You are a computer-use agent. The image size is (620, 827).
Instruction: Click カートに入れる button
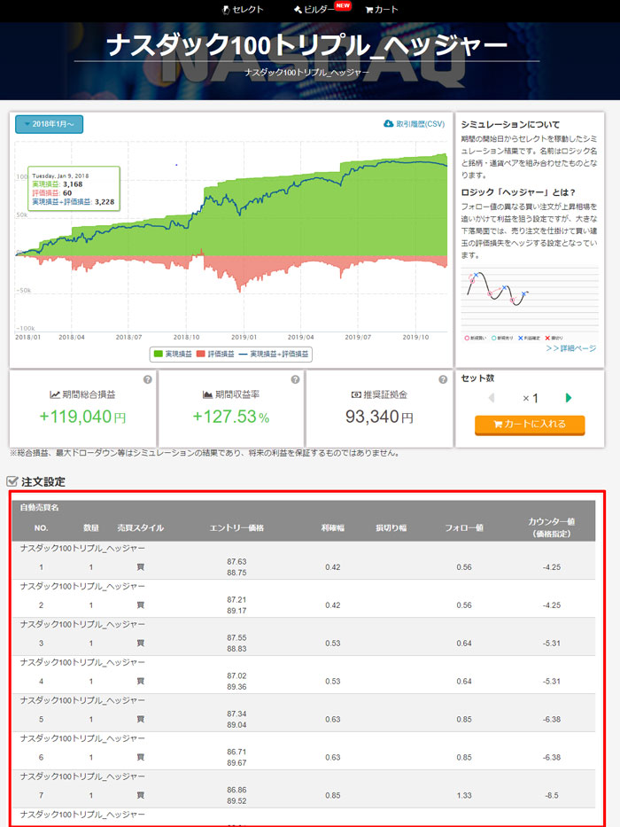coord(530,425)
